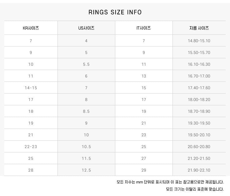Image resolution: width=230 pixels, height=196 pixels.
Task: Select KR size 14-15 cell
Action: point(31,88)
